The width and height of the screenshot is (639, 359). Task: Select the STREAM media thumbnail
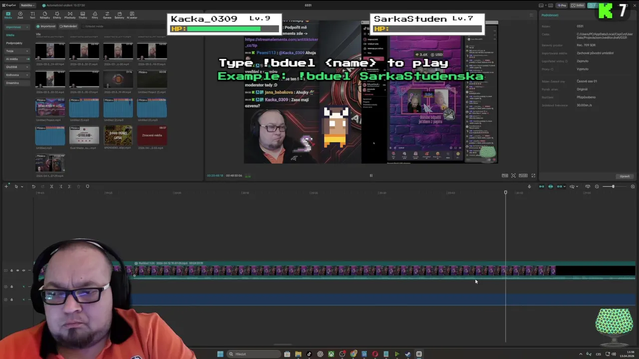coord(84,135)
